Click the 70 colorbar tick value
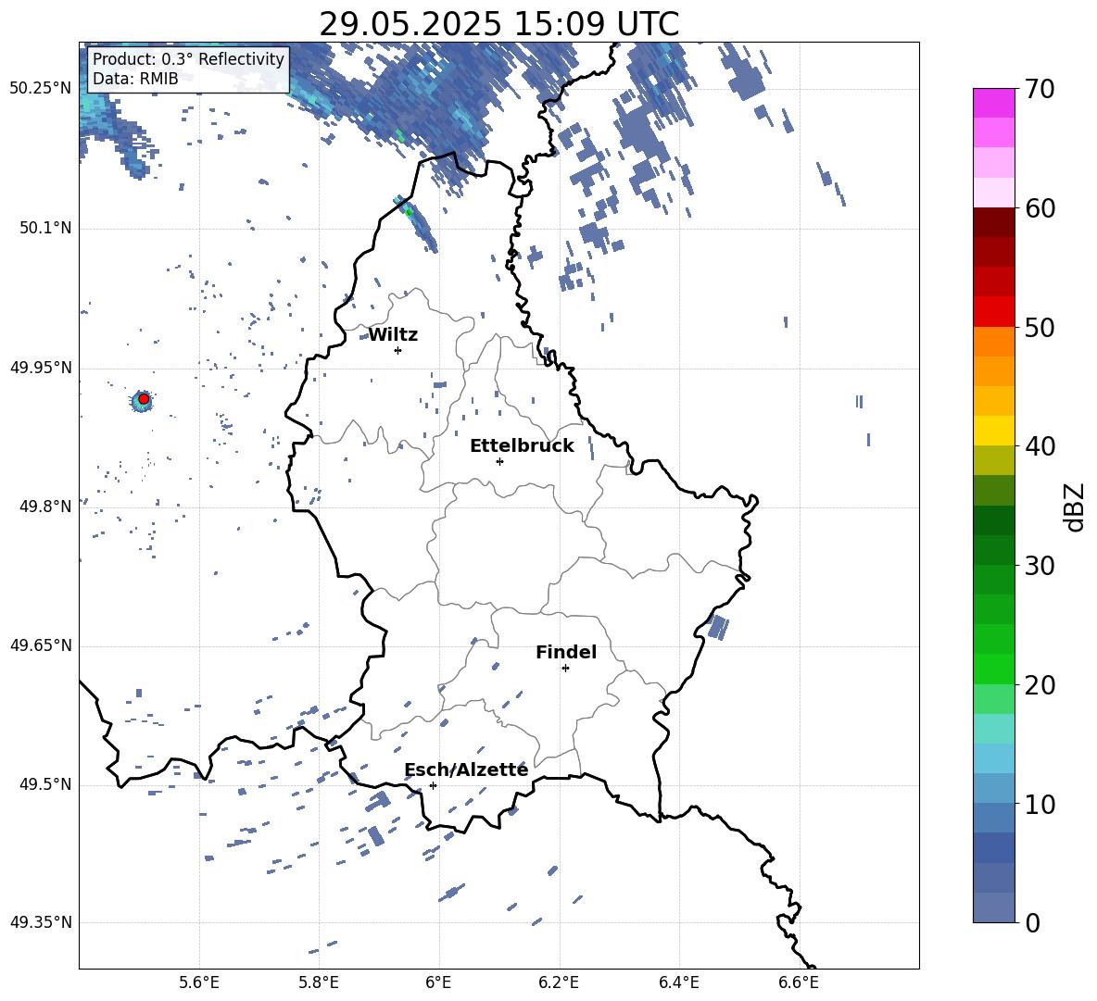This screenshot has width=1097, height=1001. pyautogui.click(x=1040, y=90)
